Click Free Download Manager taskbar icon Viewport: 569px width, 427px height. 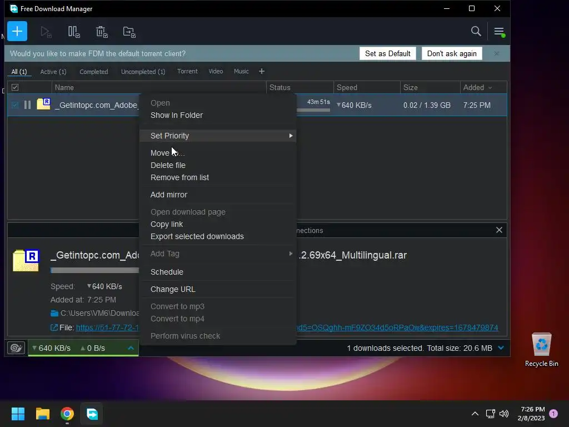pos(92,414)
